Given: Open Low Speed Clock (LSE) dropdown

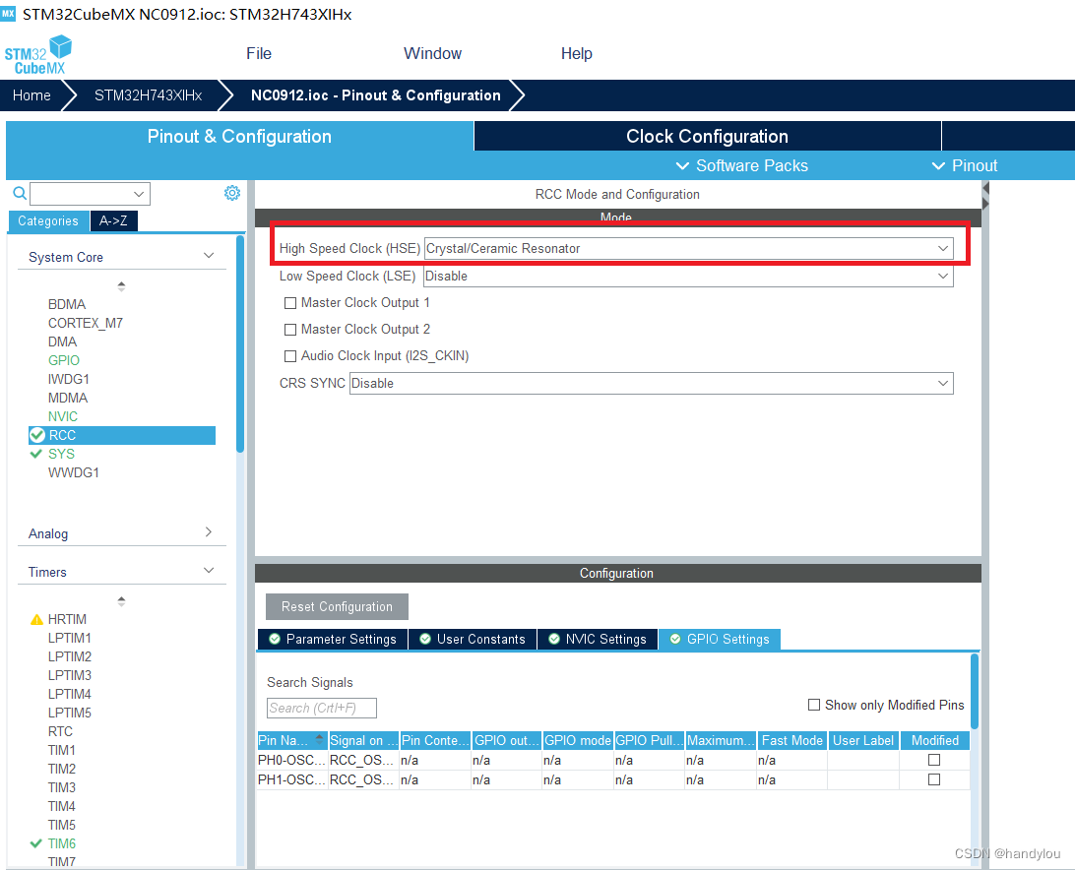Looking at the screenshot, I should [x=688, y=276].
